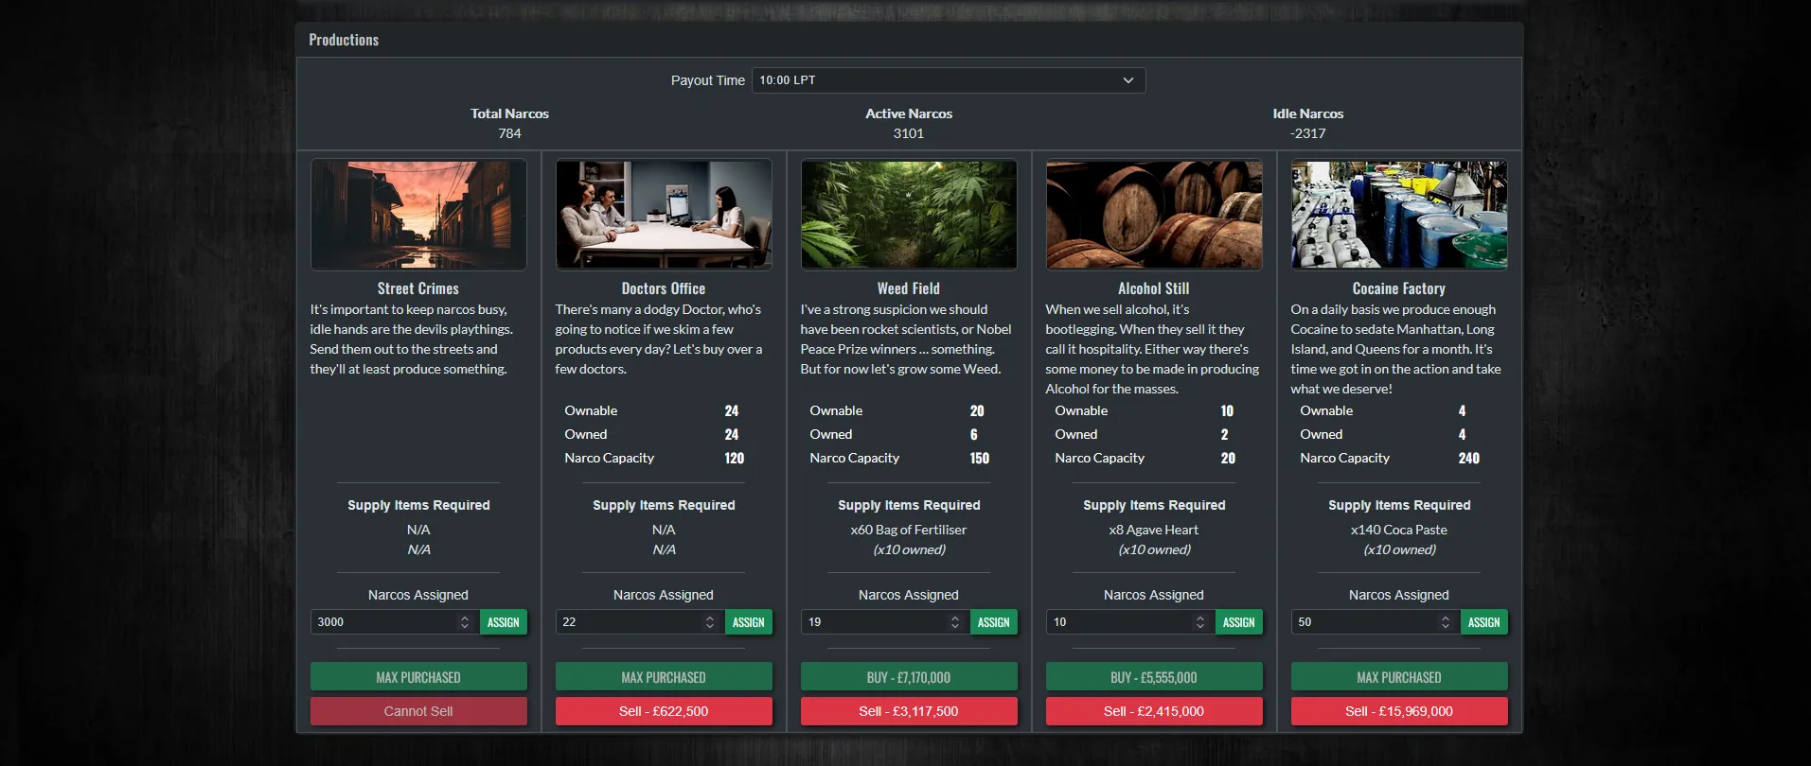Click the Cocaine Factory narcos stepper arrows
This screenshot has height=766, width=1811.
1446,622
